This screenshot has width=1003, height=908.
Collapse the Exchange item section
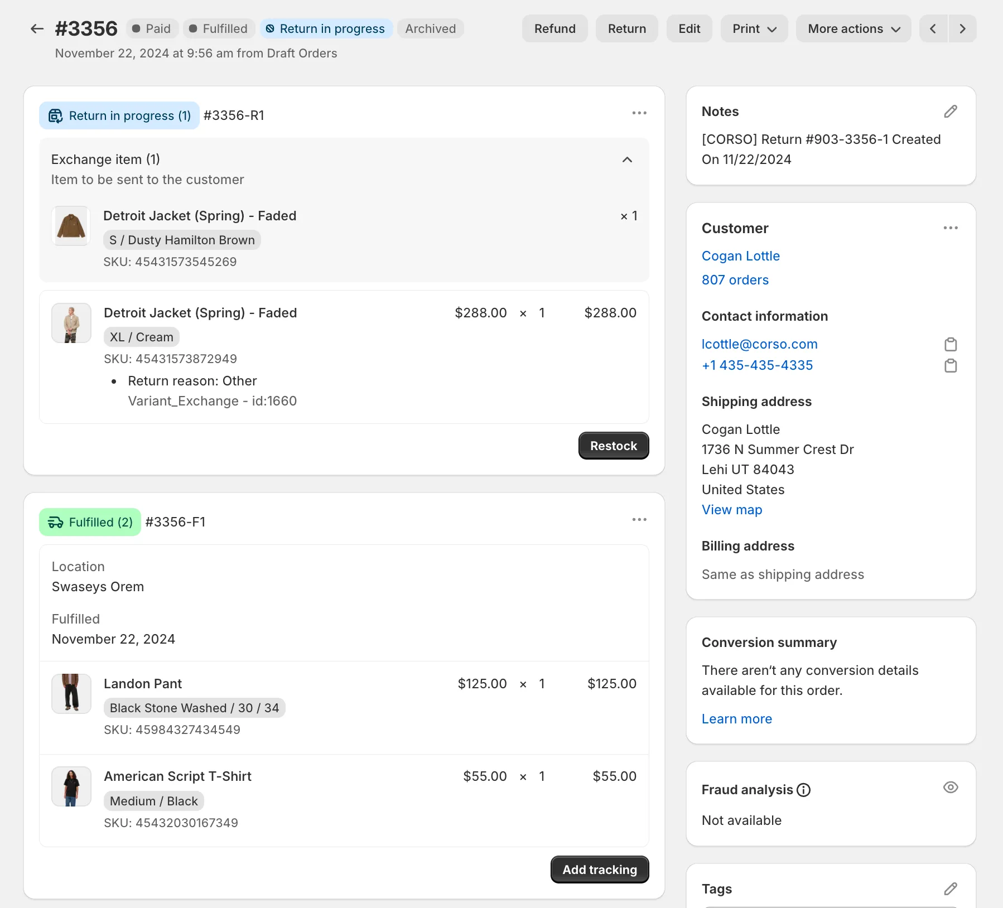coord(627,160)
